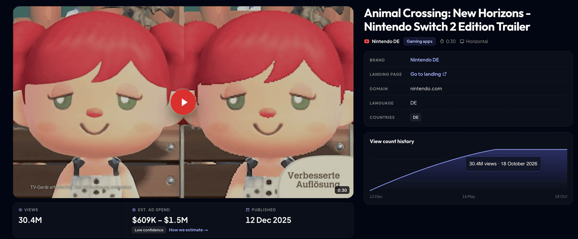Click the DE language value

point(413,103)
